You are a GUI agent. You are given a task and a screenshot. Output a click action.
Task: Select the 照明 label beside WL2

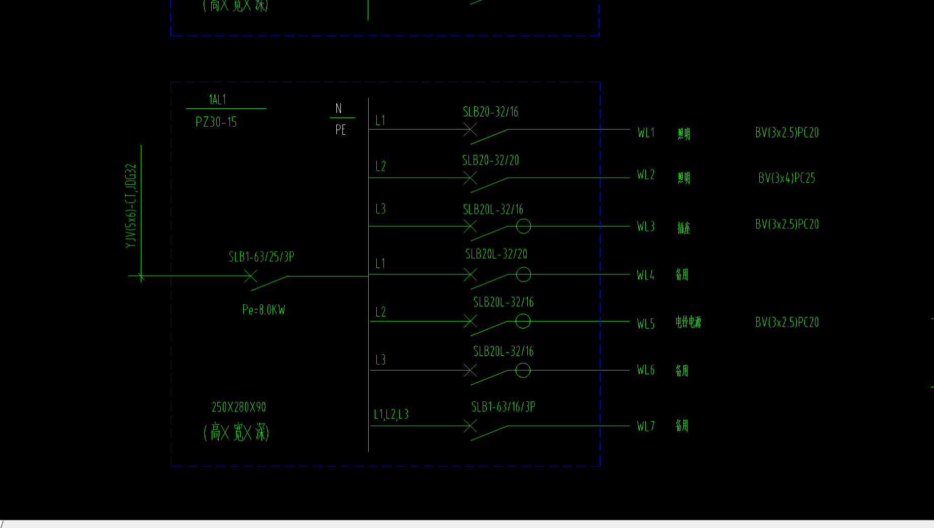click(684, 178)
